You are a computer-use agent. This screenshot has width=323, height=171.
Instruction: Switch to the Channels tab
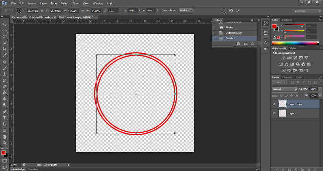[x=287, y=77]
